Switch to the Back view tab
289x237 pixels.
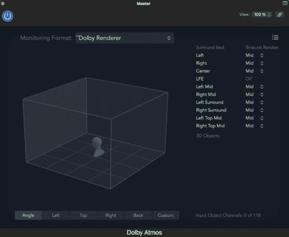tap(138, 215)
